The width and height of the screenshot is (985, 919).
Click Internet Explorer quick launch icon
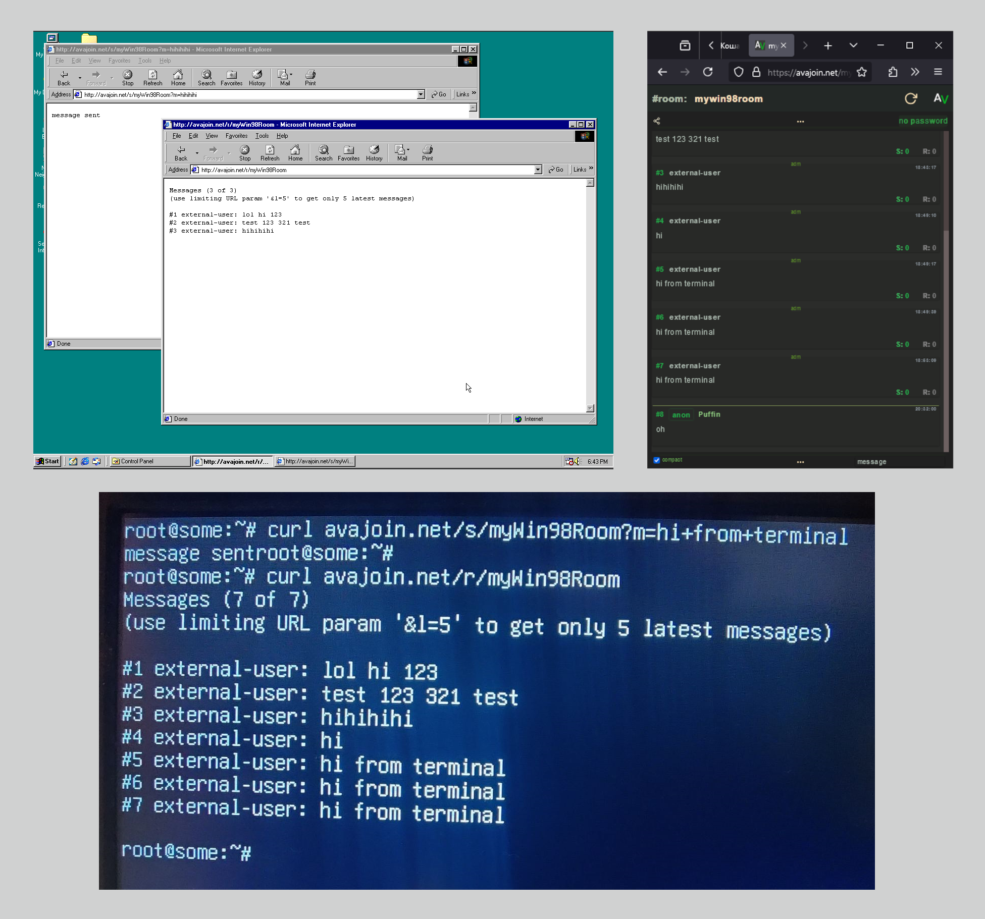coord(85,461)
